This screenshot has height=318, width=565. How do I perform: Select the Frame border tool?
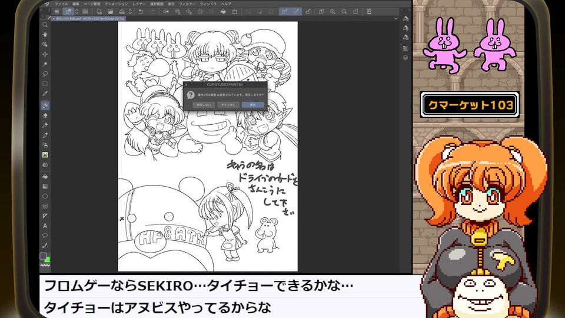(x=45, y=206)
